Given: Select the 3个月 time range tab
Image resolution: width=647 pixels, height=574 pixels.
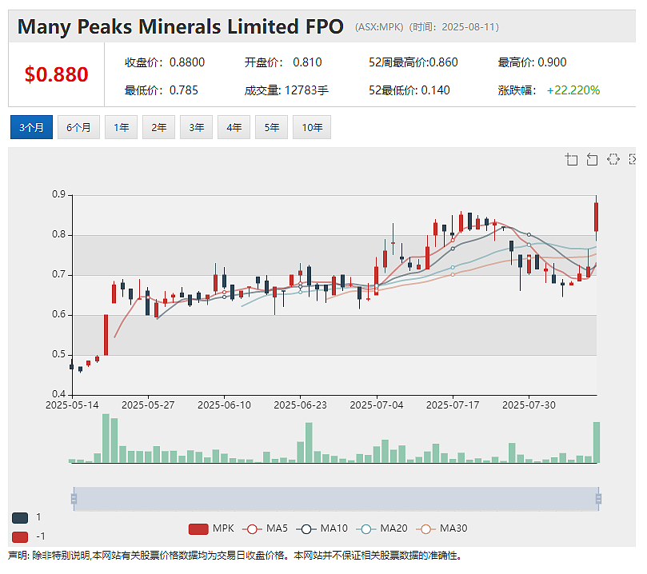Looking at the screenshot, I should coord(31,127).
